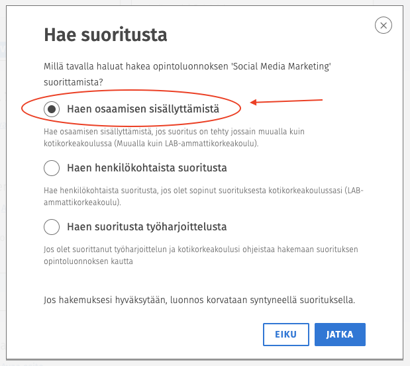The image size is (410, 366).
Task: Click the description under henkilökohtaista suoritusta option
Action: point(203,196)
